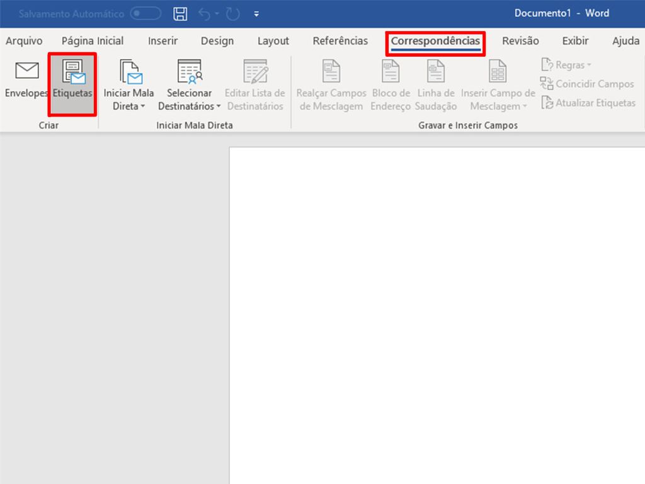Open Iniciar Mala Direta menu
645x484 pixels.
click(128, 85)
